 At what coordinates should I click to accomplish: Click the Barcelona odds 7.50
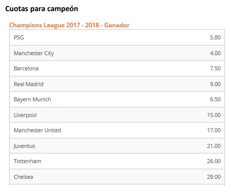tap(215, 68)
